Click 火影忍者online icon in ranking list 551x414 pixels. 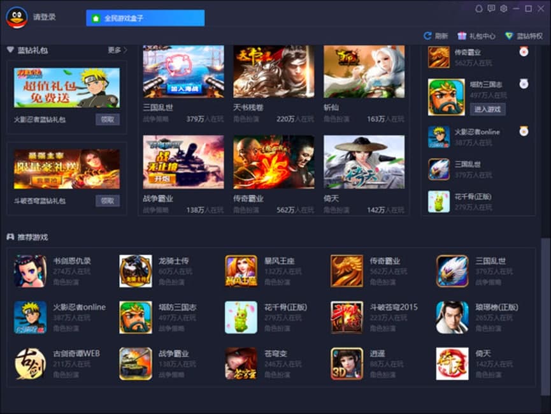[439, 137]
